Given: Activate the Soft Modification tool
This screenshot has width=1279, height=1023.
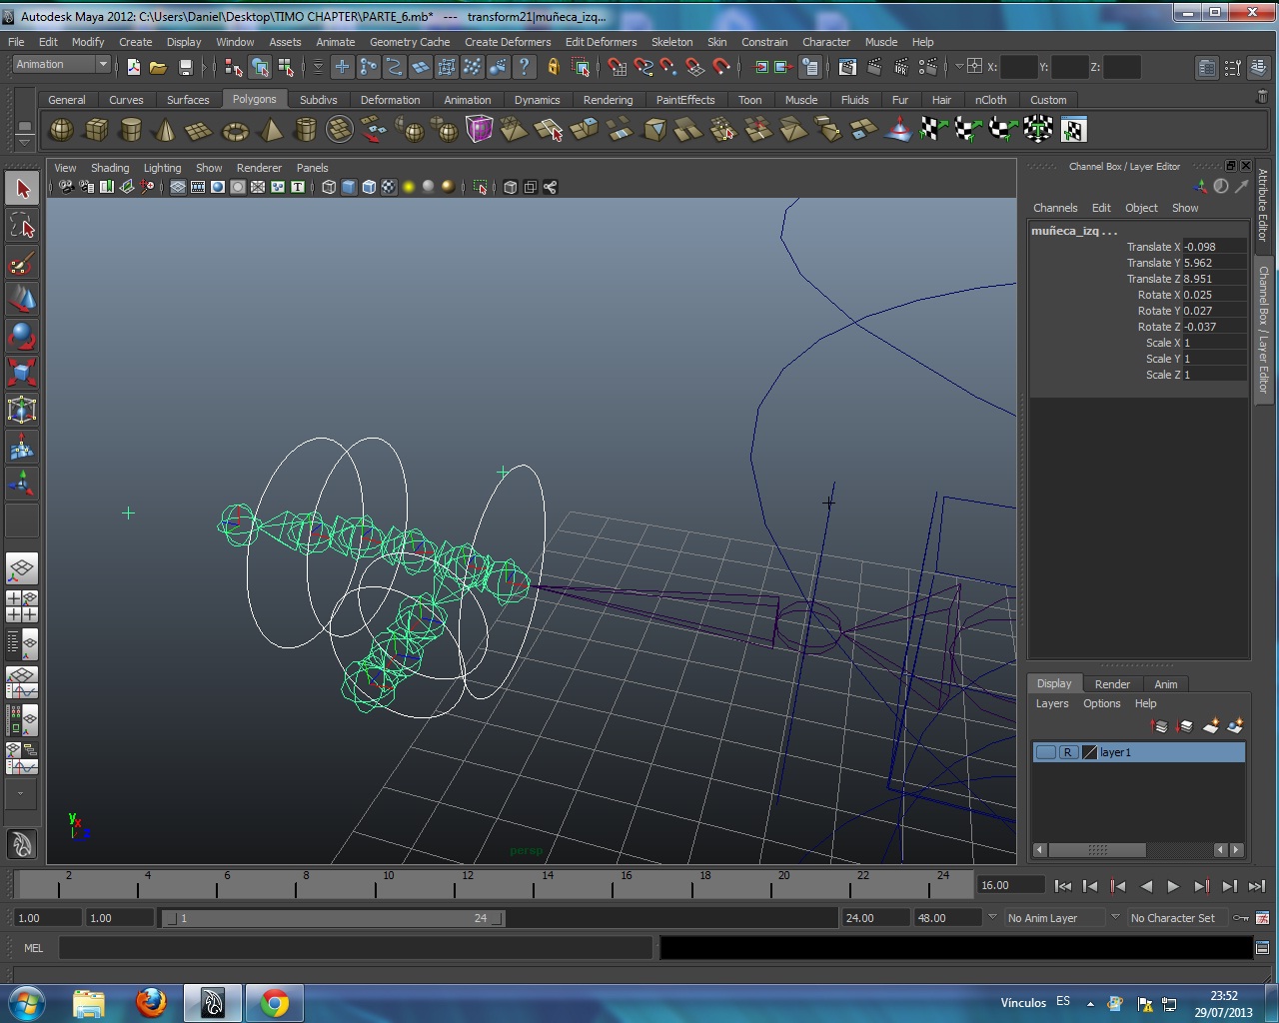Looking at the screenshot, I should point(22,448).
